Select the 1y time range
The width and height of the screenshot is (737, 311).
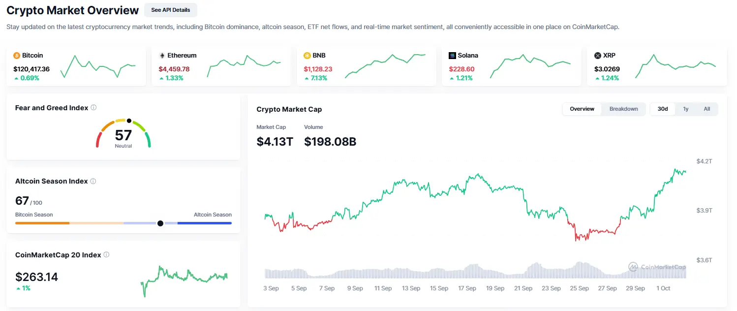[x=685, y=109]
